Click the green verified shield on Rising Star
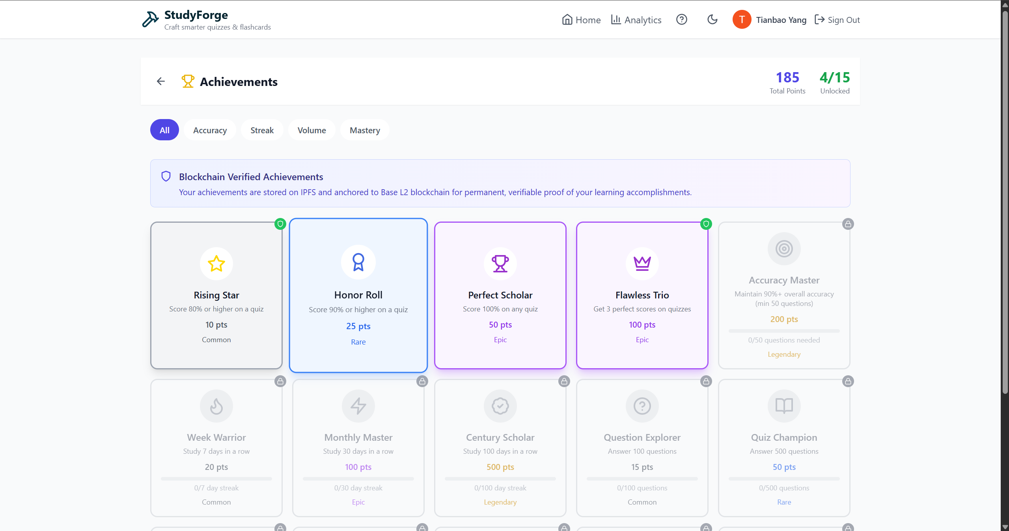 [280, 224]
